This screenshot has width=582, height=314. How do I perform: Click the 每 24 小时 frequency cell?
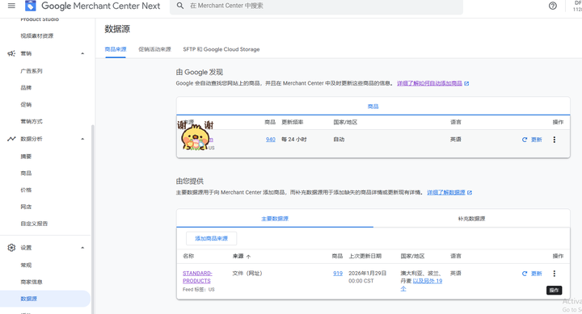(294, 140)
